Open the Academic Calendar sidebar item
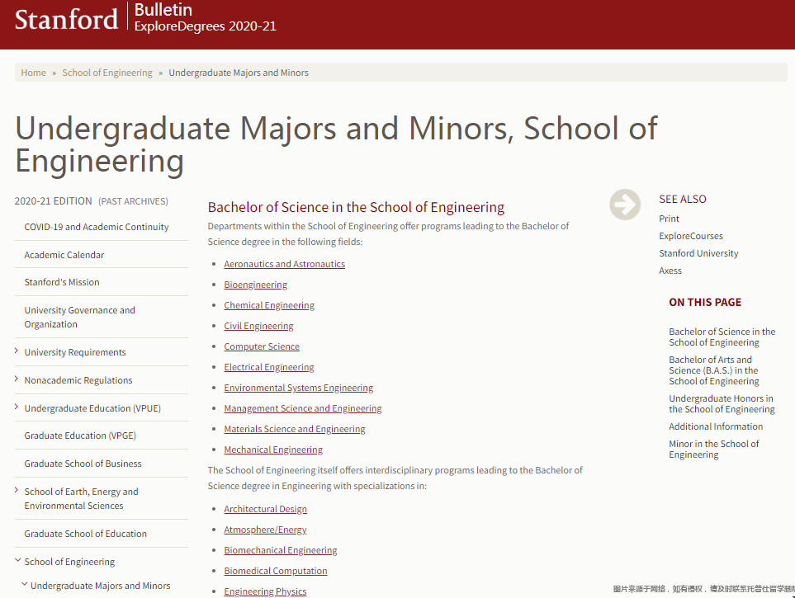The height and width of the screenshot is (598, 795). pyautogui.click(x=64, y=255)
